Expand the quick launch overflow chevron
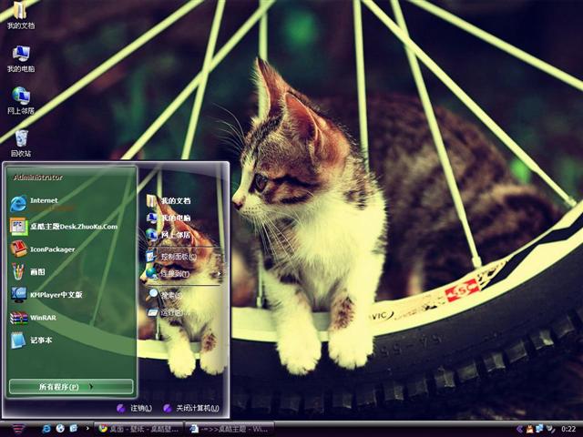 (x=87, y=429)
